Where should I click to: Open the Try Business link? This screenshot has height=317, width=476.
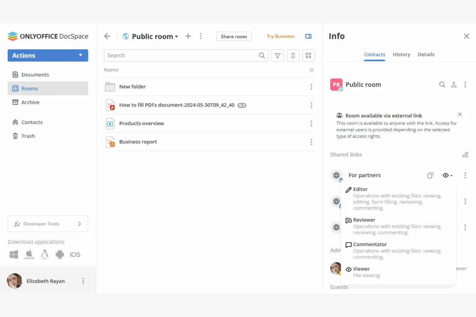coord(280,36)
